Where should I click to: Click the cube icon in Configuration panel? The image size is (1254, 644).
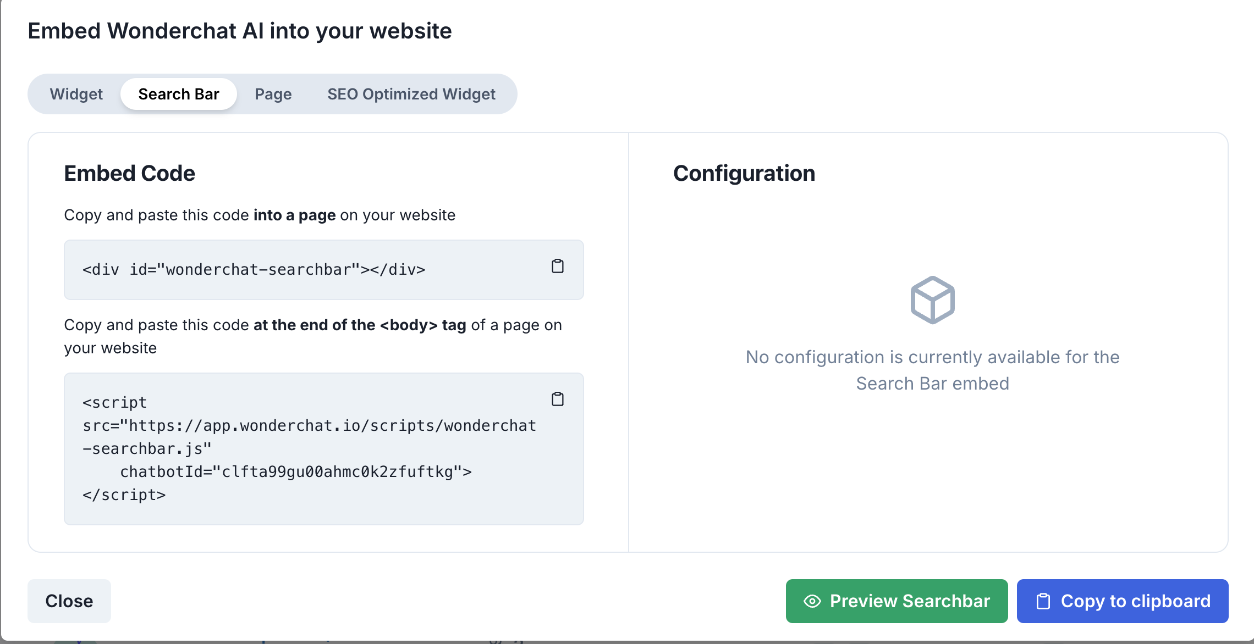932,300
